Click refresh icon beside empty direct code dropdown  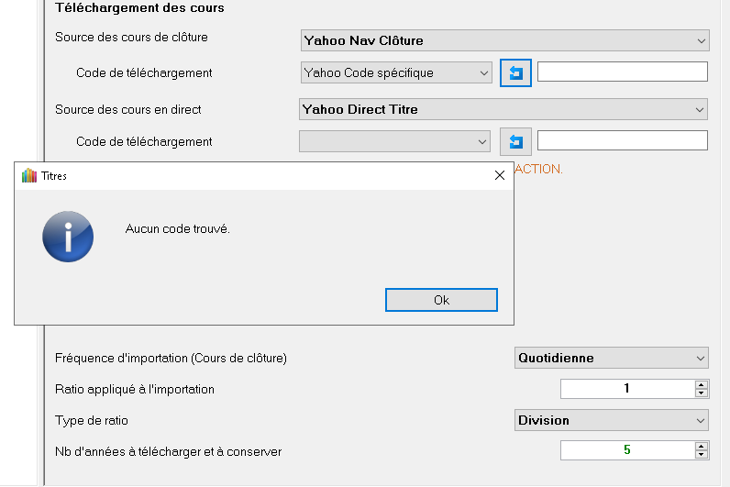click(515, 141)
